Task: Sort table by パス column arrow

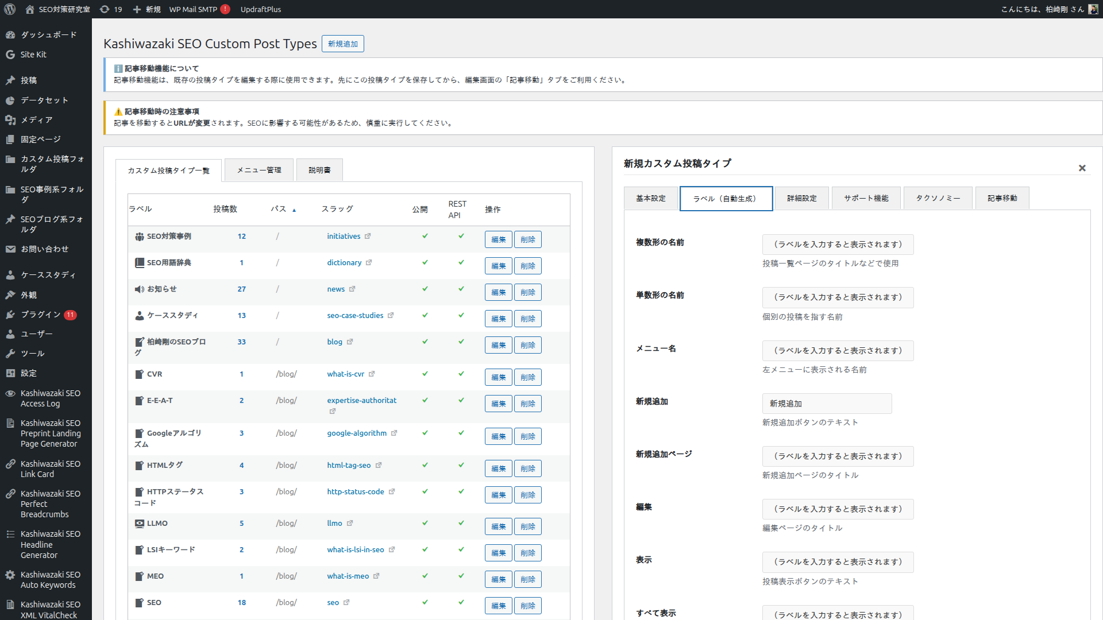Action: [x=294, y=210]
